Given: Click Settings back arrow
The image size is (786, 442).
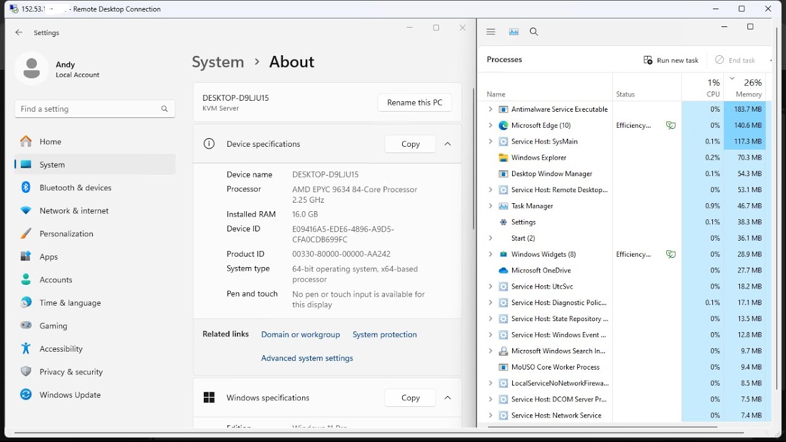Looking at the screenshot, I should 19,33.
